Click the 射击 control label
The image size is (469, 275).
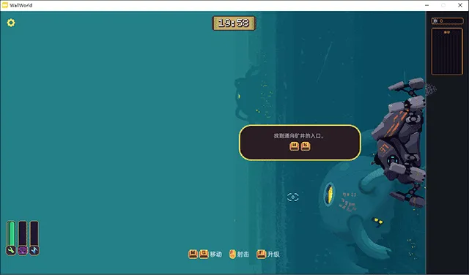(243, 255)
